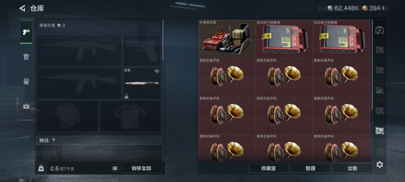405x182 pixels.
Task: Select the first 自动体外除颤器 item
Action: [284, 39]
